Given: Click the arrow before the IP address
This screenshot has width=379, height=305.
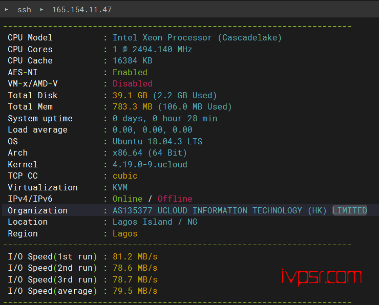Looking at the screenshot, I should pyautogui.click(x=41, y=10).
